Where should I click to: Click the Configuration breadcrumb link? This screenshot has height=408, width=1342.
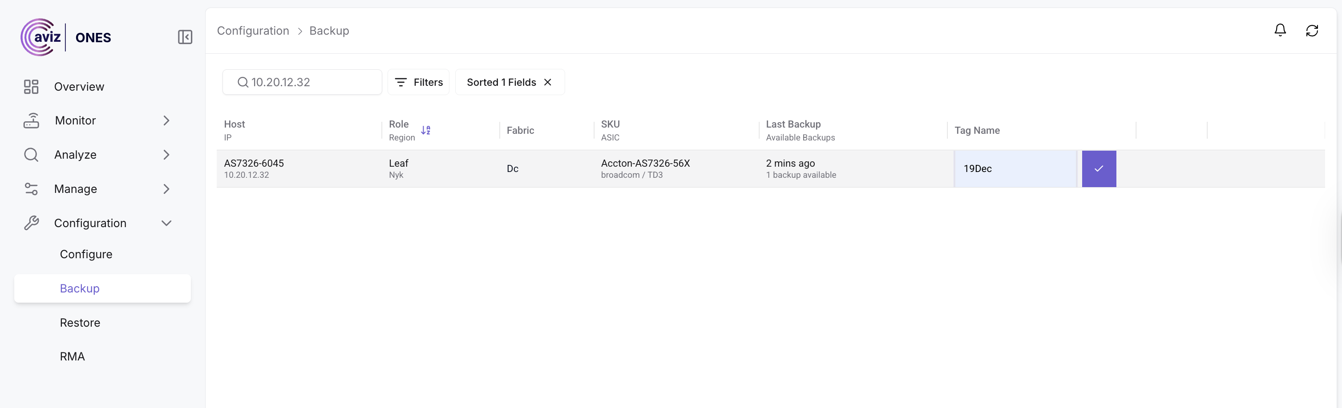click(253, 31)
